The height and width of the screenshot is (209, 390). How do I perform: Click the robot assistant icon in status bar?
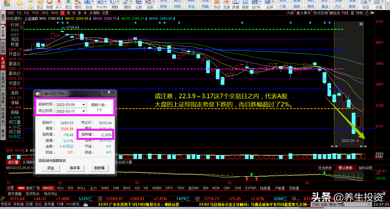pos(85,204)
